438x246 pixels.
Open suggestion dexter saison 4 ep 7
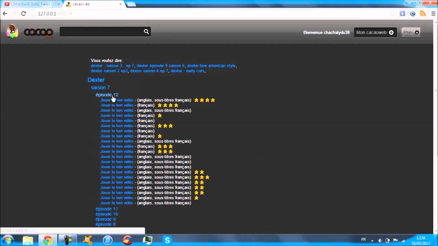coord(149,71)
